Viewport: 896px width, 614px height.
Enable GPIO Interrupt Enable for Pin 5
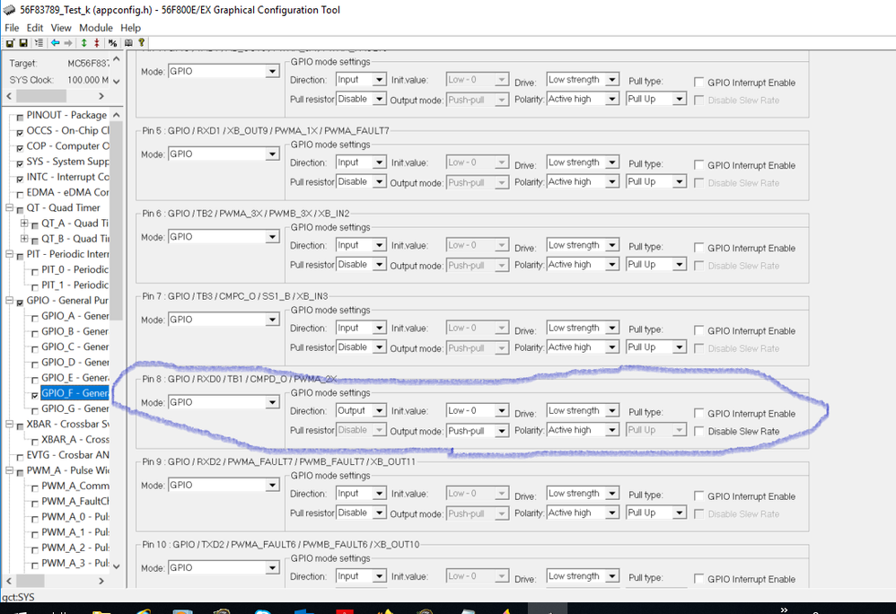click(x=698, y=164)
